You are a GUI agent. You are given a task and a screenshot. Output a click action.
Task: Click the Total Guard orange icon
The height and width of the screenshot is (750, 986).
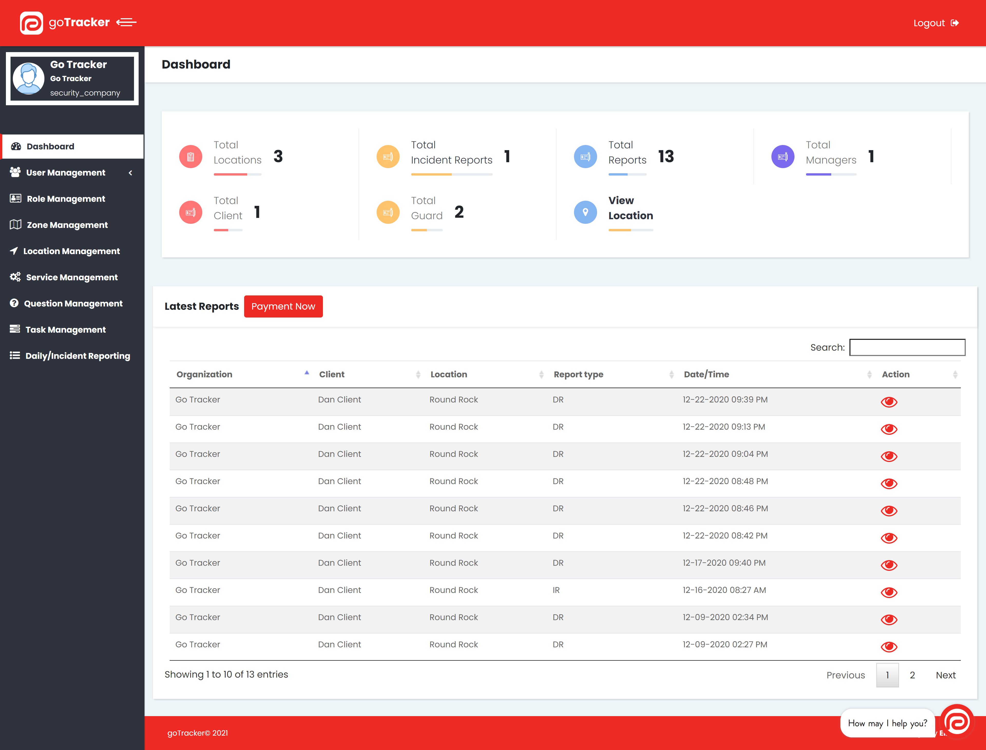tap(388, 212)
